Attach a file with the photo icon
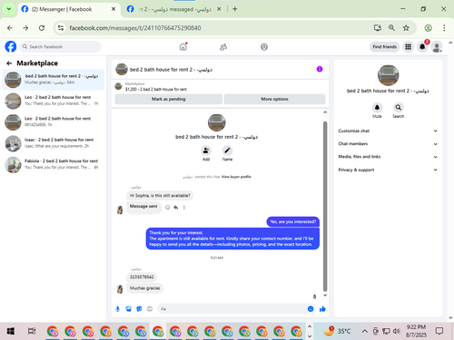The image size is (454, 340). tap(128, 309)
